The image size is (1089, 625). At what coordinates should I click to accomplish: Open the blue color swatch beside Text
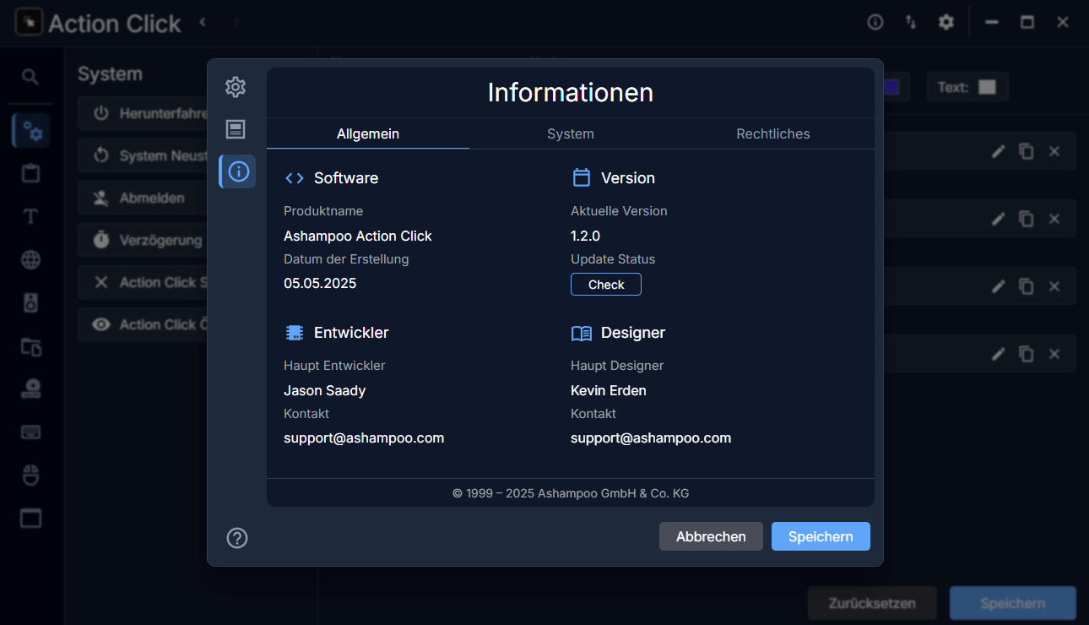point(891,87)
